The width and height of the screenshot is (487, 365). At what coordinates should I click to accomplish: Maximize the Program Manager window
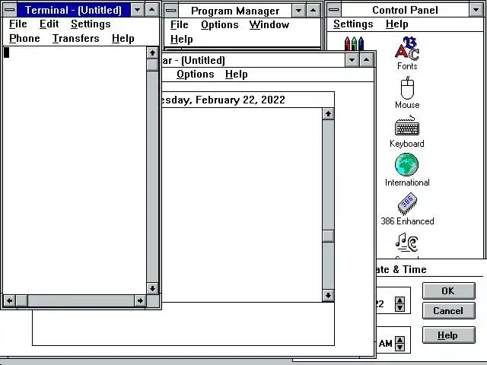(x=314, y=11)
